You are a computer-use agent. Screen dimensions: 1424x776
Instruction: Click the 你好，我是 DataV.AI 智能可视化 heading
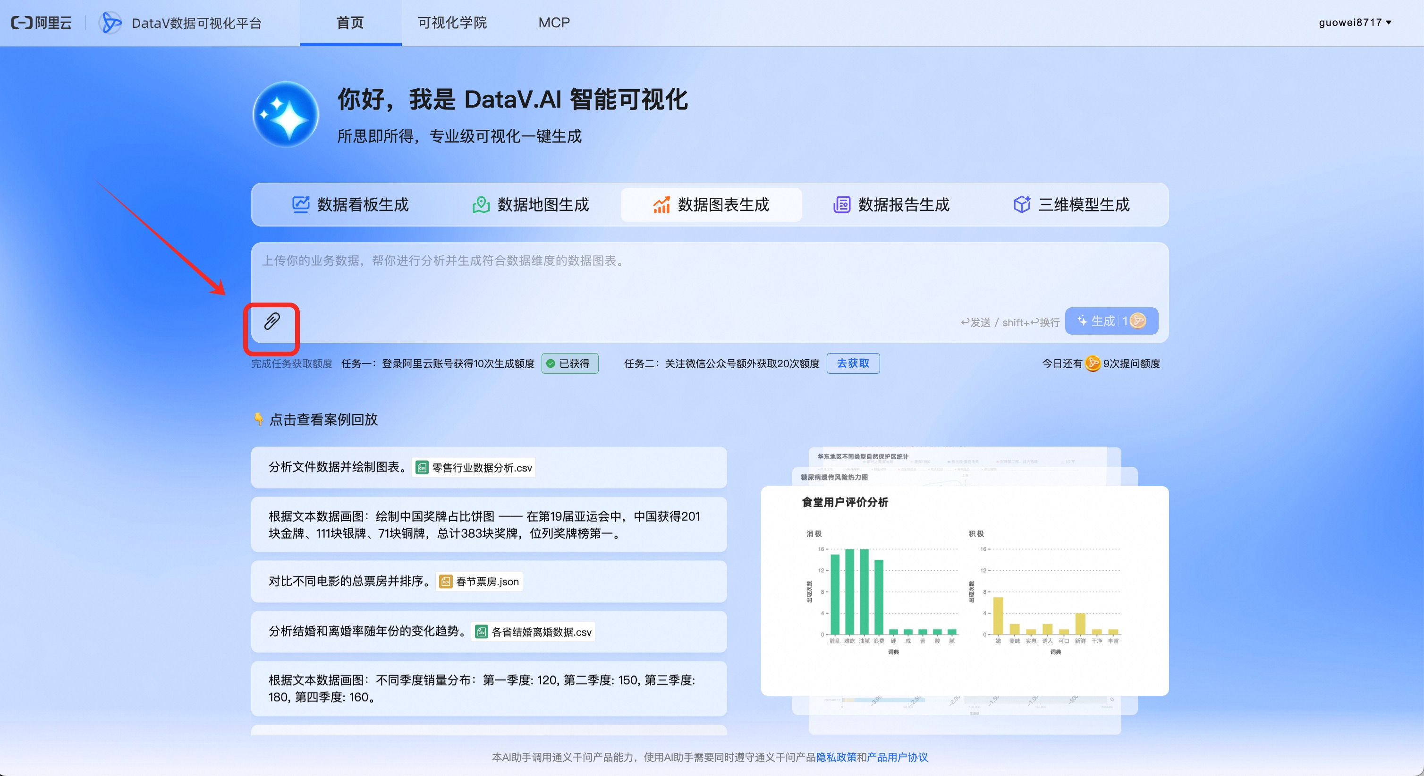click(512, 100)
